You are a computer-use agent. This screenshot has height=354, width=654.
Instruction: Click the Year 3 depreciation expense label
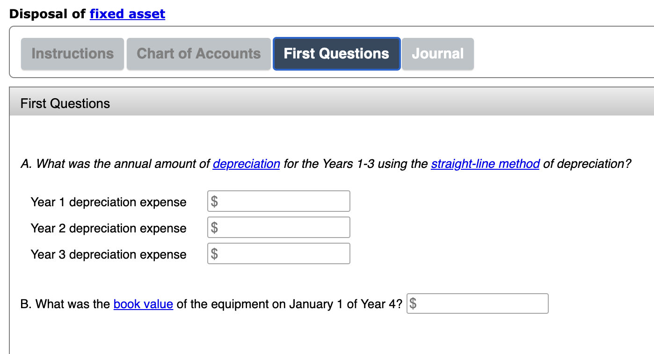(109, 254)
